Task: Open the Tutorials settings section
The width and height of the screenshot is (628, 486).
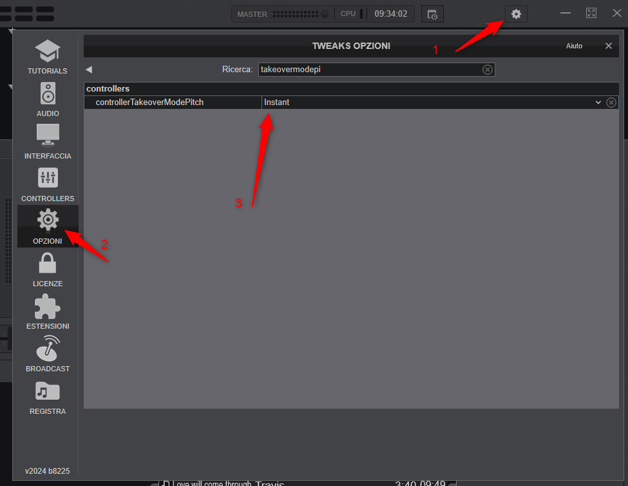Action: click(x=47, y=57)
